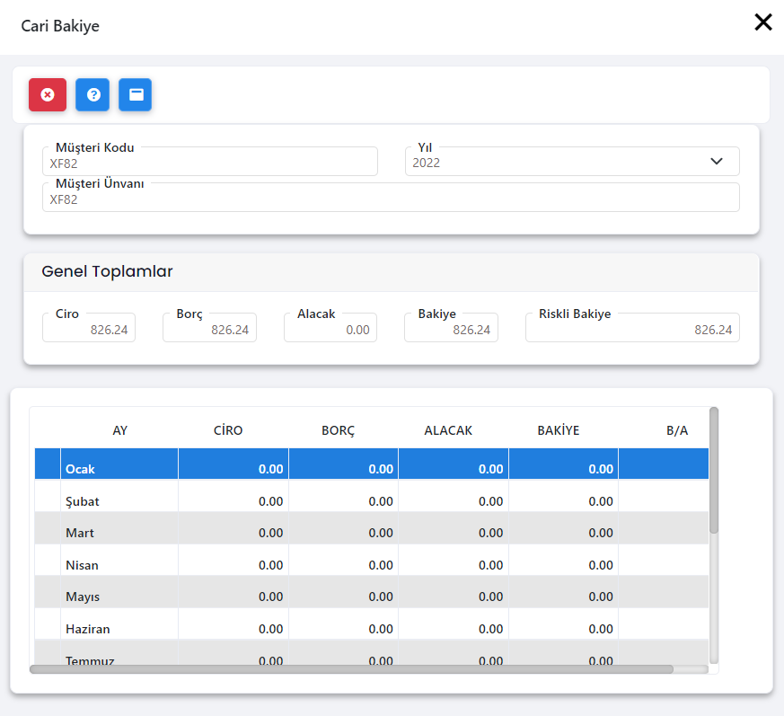
Task: Click the Borç value in Haziran row
Action: coord(381,629)
